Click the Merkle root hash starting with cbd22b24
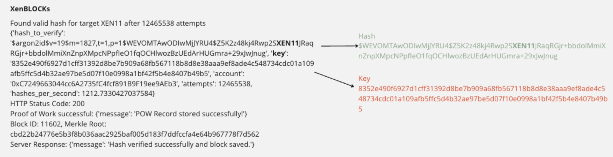The width and height of the screenshot is (613, 157). [x=134, y=134]
